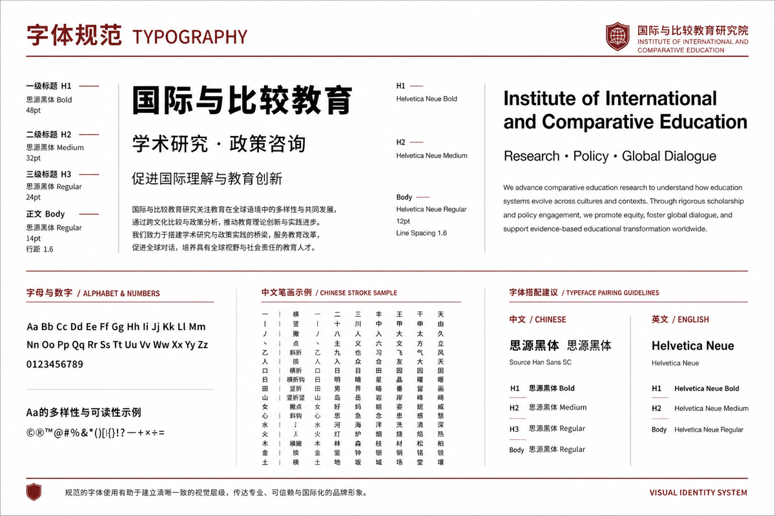The height and width of the screenshot is (516, 775).
Task: Click the 'Line Spacing 1.6' value
Action: coord(422,233)
